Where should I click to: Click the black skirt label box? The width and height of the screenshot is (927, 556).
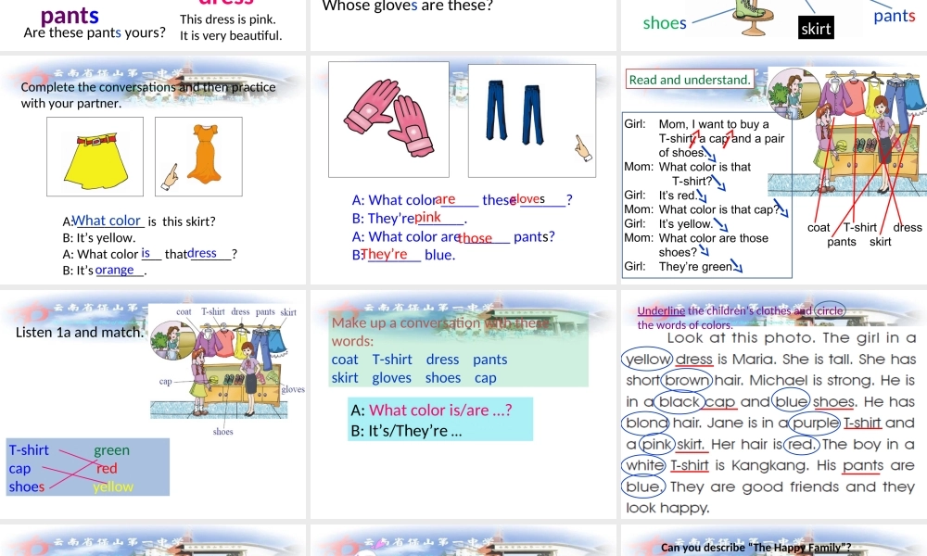[816, 29]
